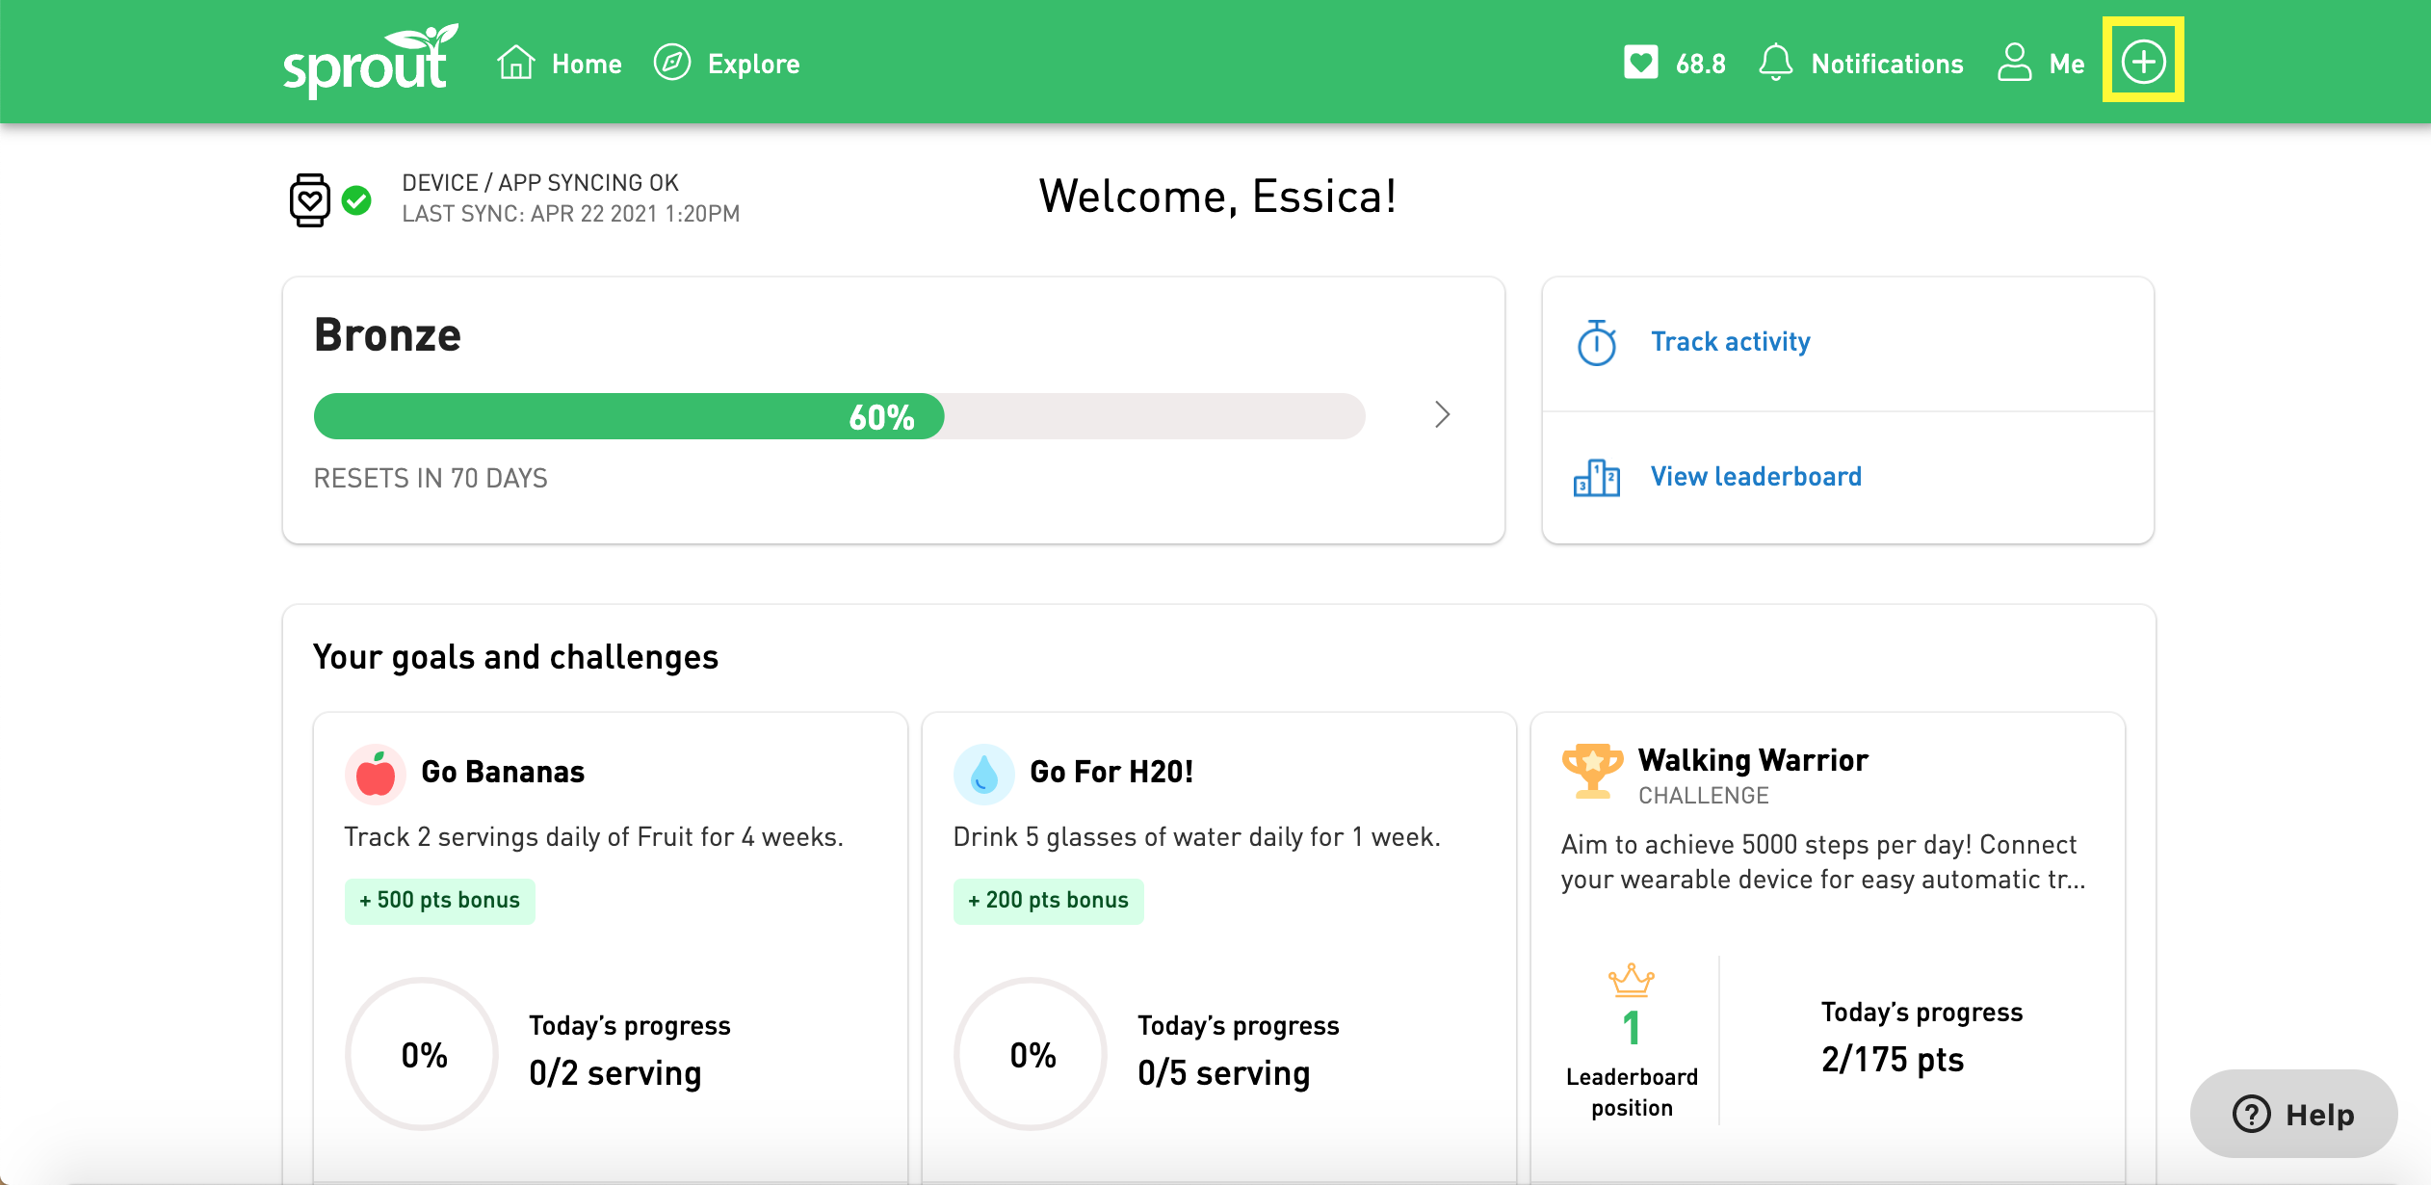This screenshot has width=2431, height=1185.
Task: Click the Help question mark icon
Action: (x=2251, y=1115)
